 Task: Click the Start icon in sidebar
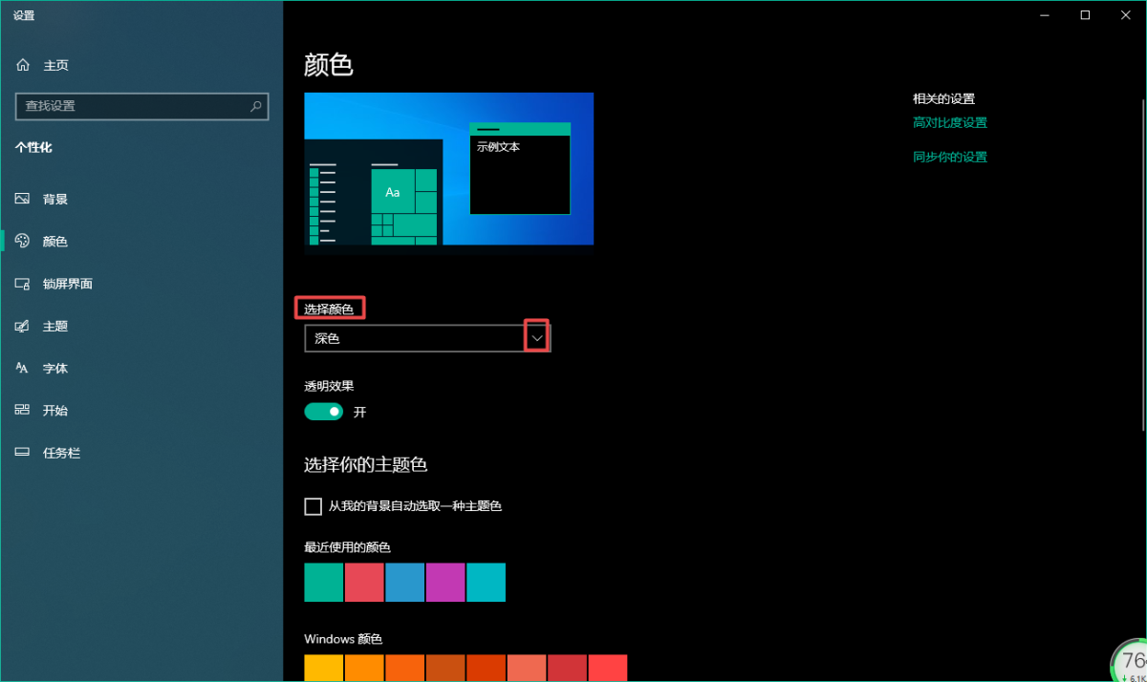(x=23, y=410)
